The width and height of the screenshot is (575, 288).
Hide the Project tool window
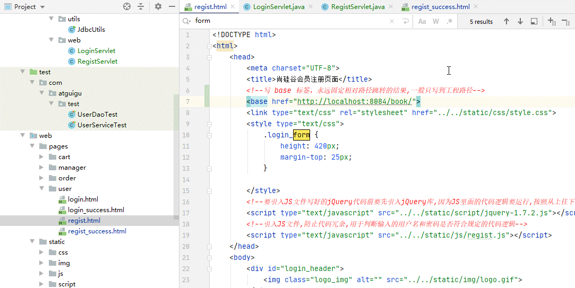tap(171, 6)
